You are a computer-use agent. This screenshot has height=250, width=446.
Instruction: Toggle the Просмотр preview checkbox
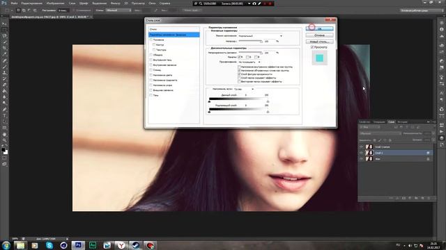click(x=312, y=47)
